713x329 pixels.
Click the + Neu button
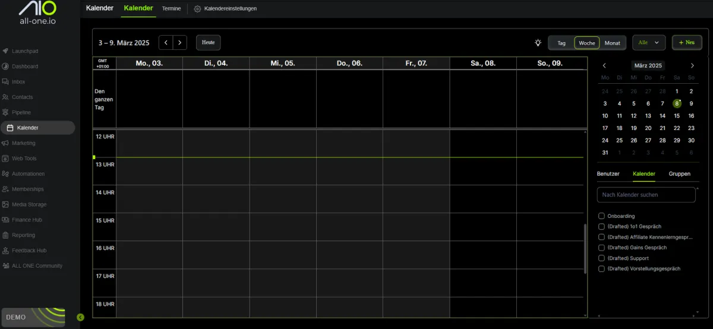[687, 43]
